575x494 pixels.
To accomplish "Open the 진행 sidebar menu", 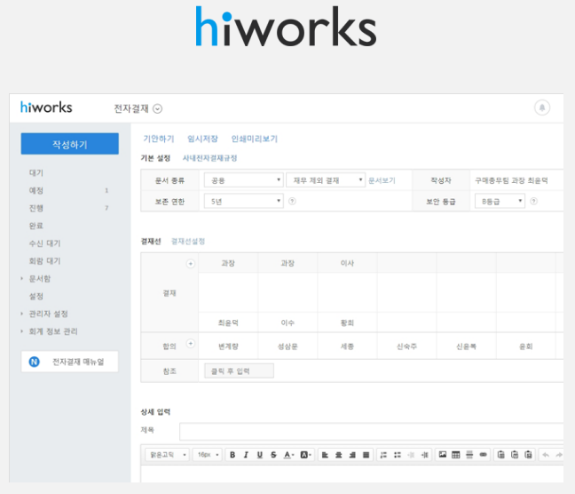I will tap(35, 208).
